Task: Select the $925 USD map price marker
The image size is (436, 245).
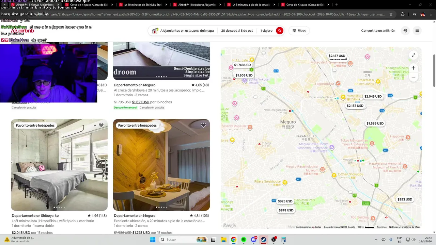Action: click(285, 201)
